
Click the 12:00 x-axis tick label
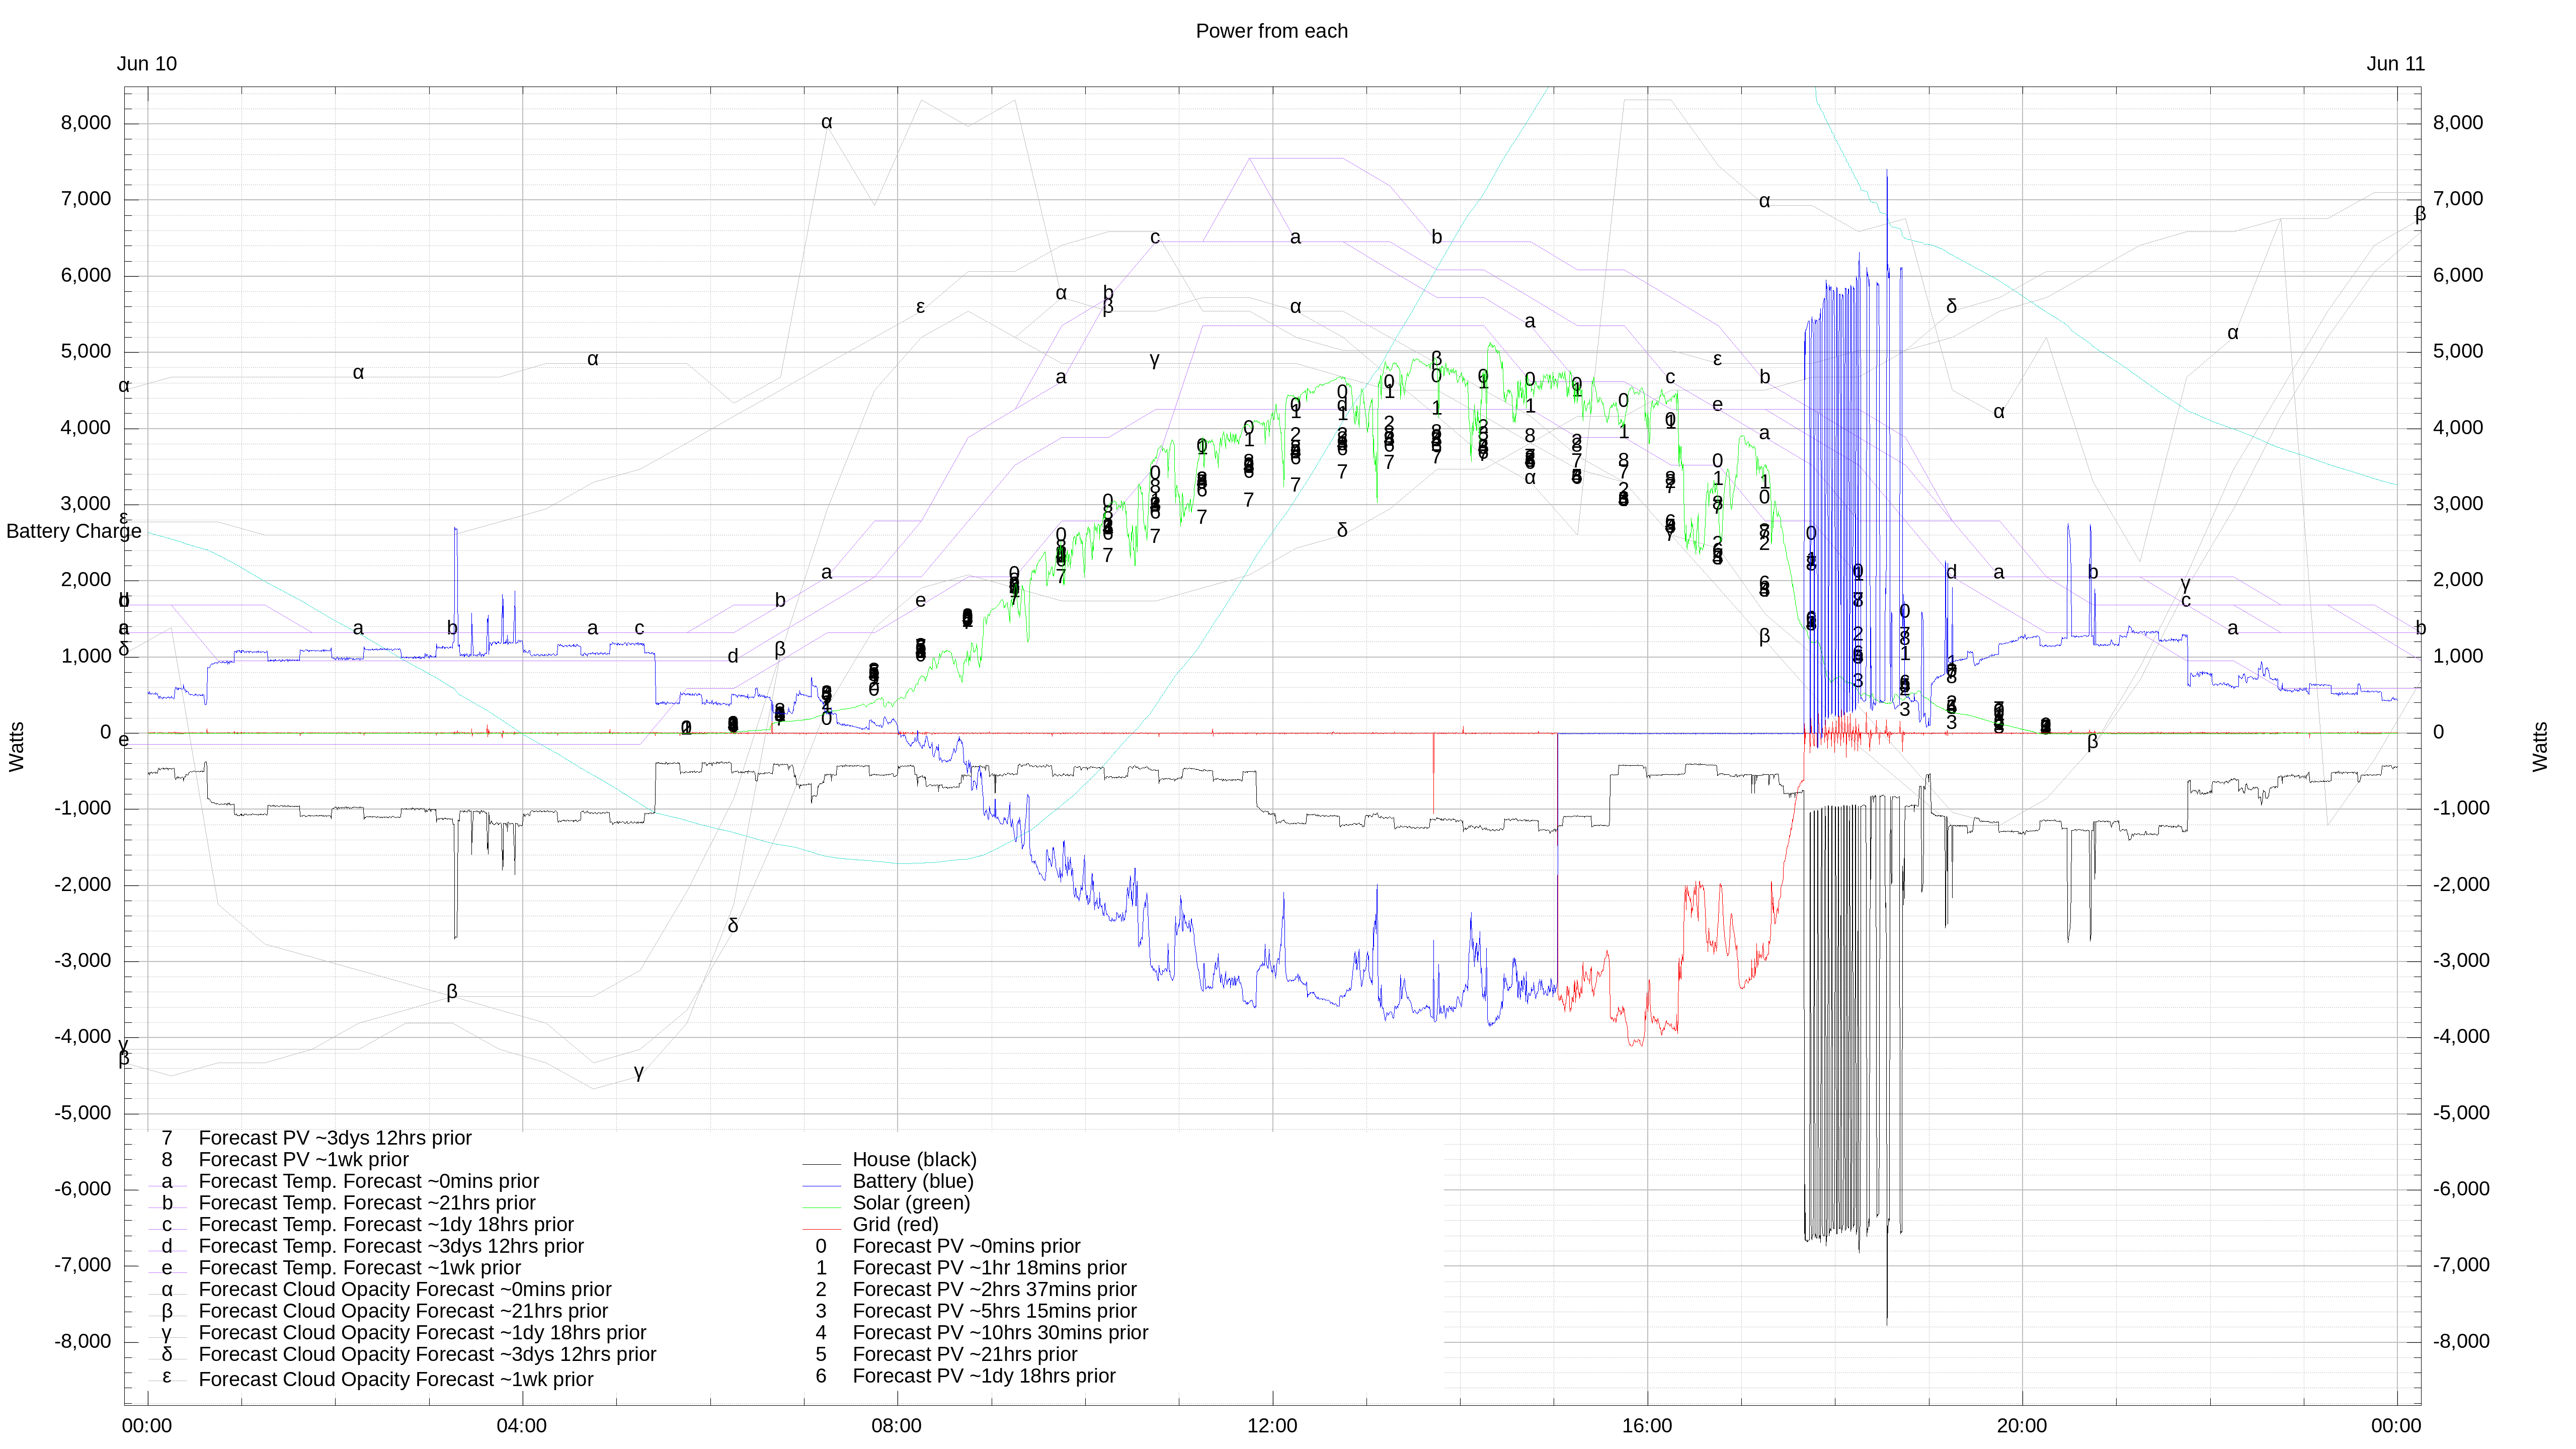click(1272, 1426)
